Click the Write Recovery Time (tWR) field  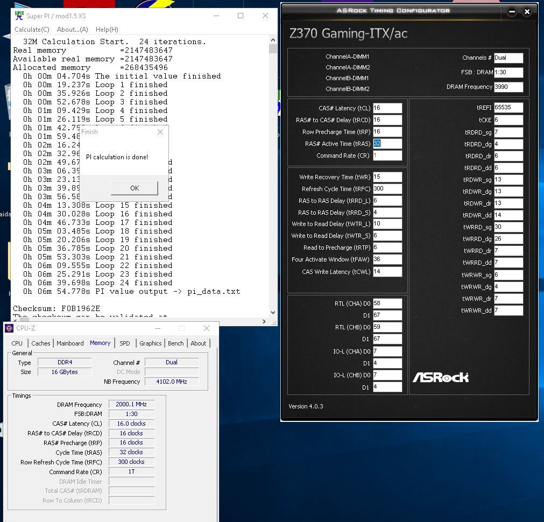[387, 177]
